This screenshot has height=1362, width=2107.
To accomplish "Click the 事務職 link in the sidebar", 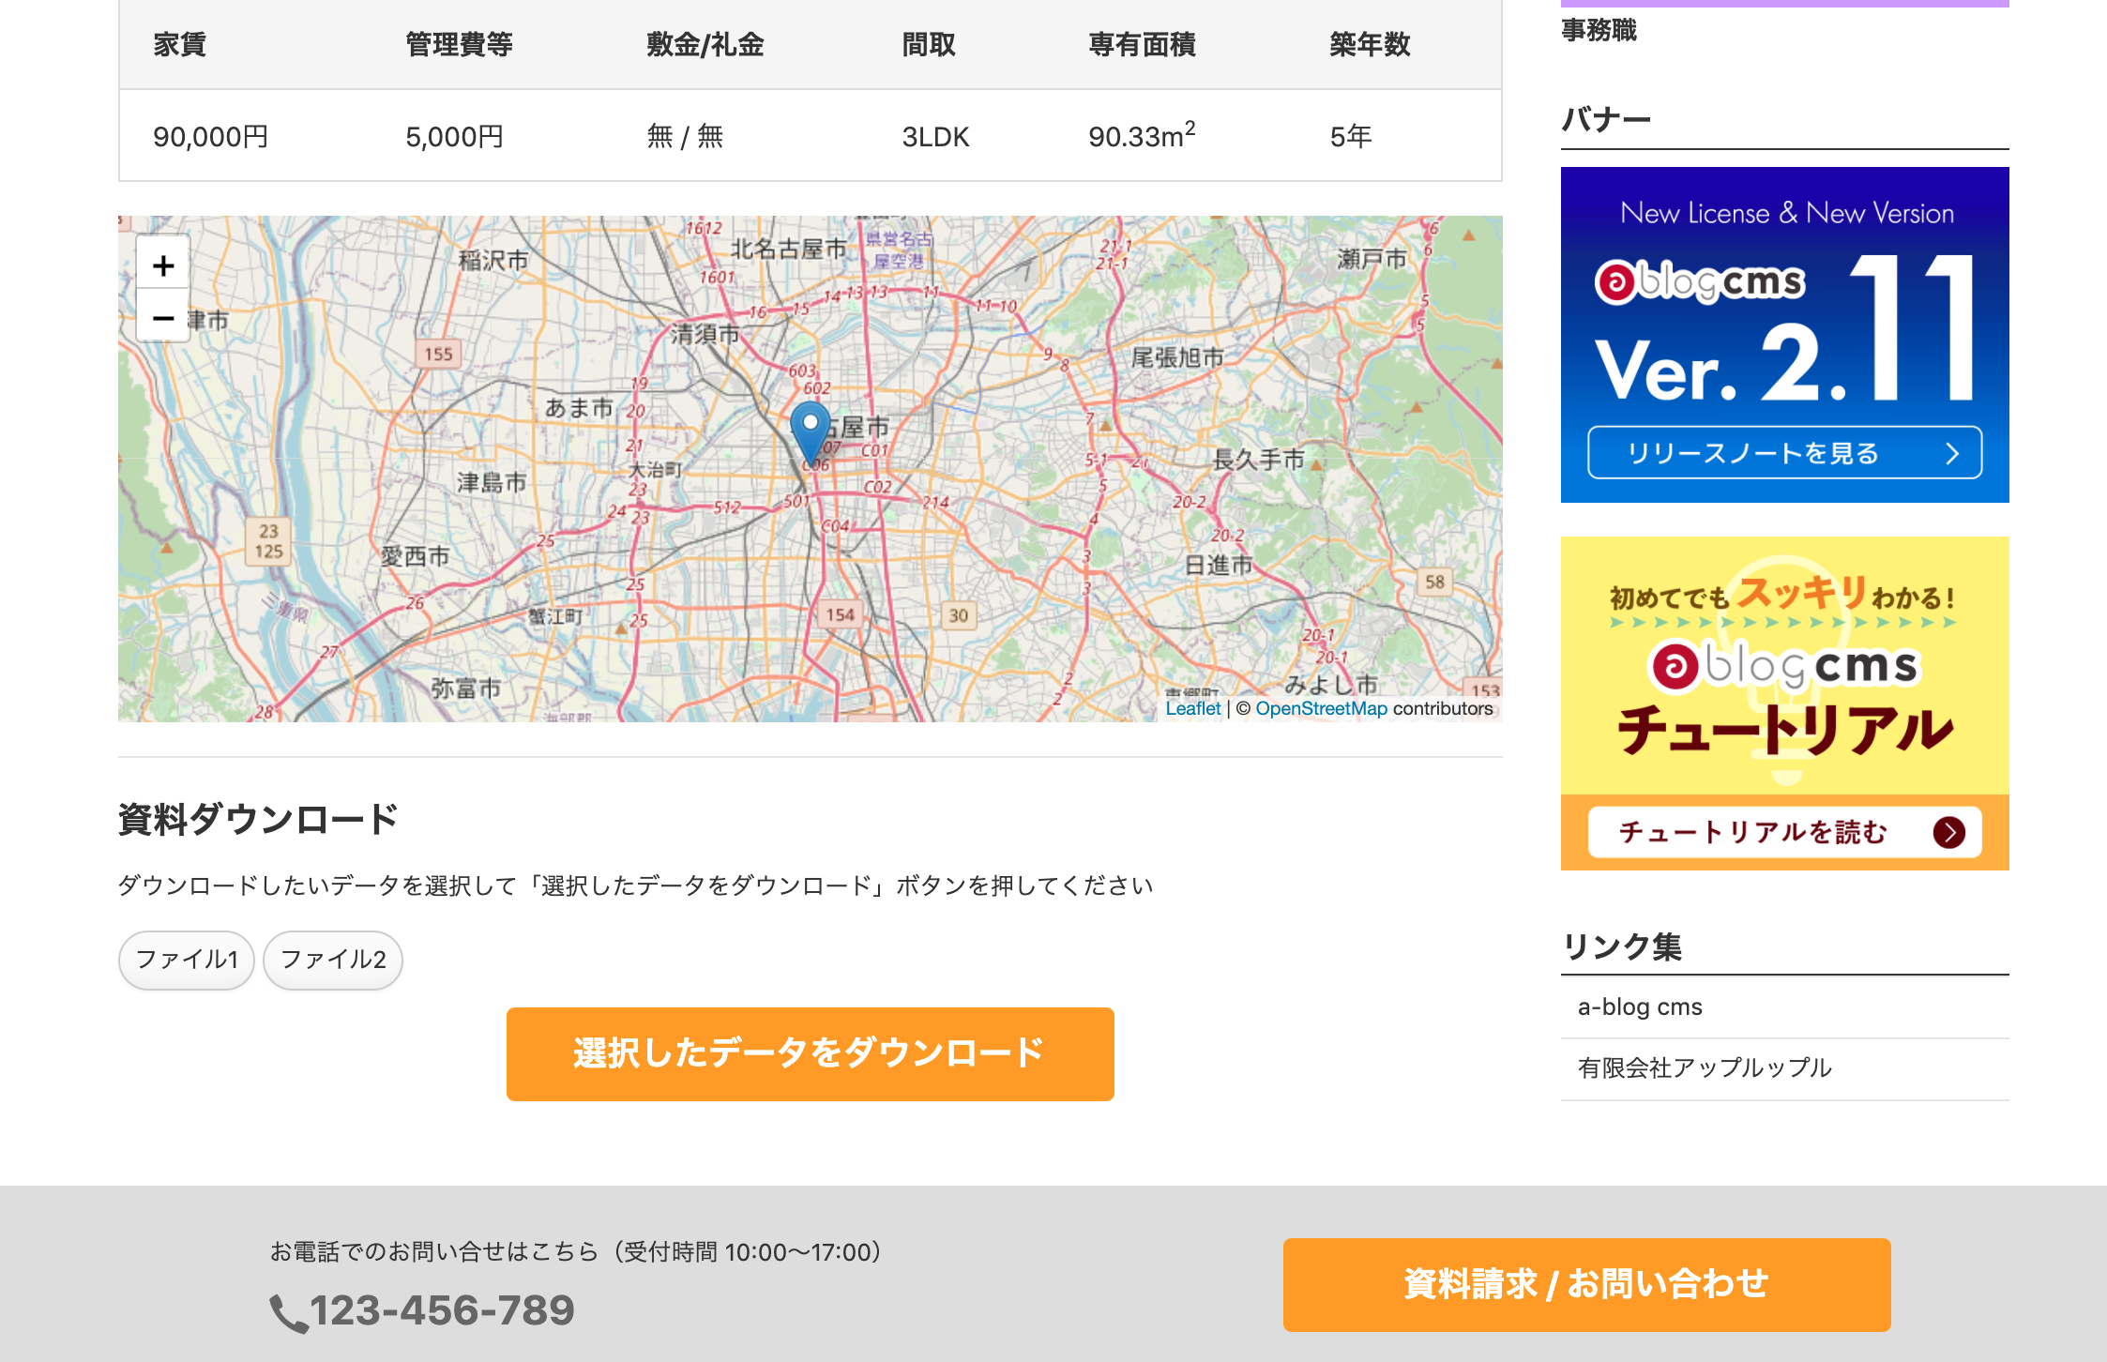I will coord(1599,30).
